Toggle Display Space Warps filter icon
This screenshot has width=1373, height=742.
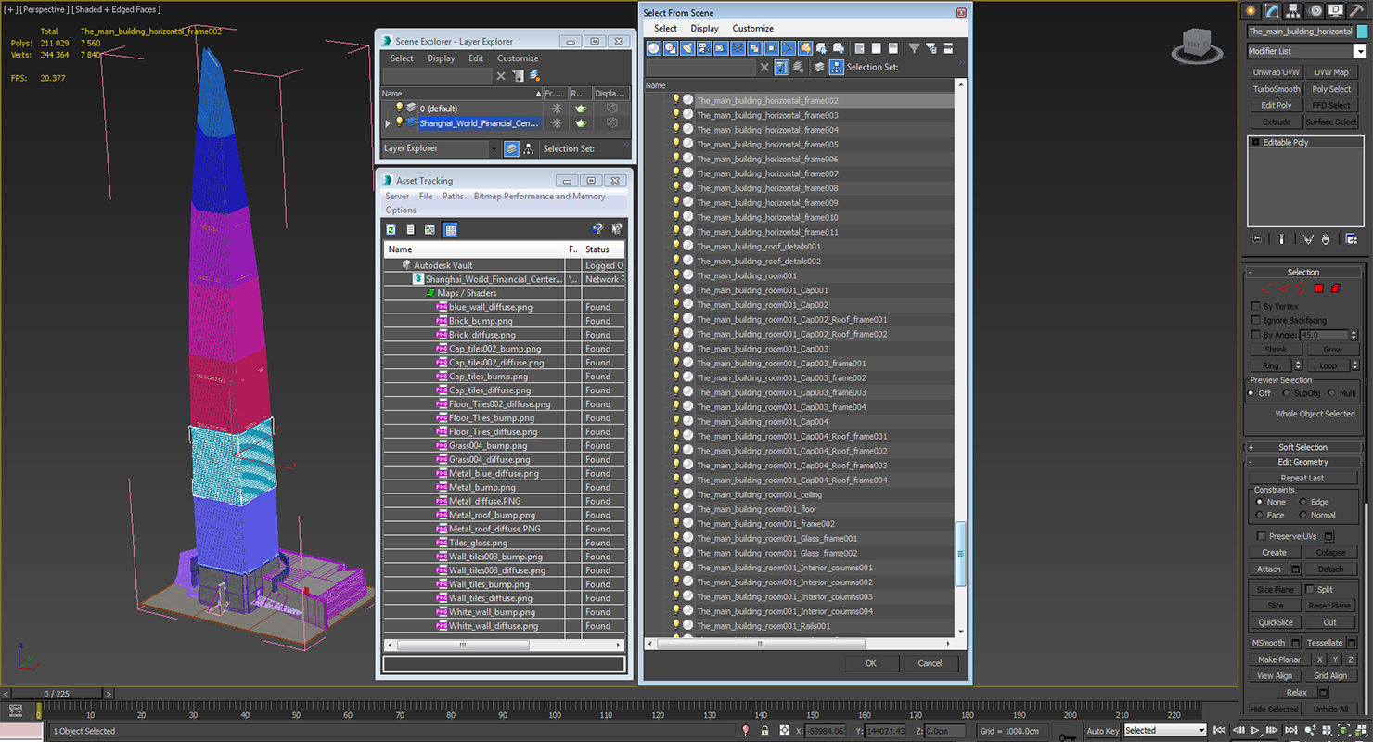point(738,48)
